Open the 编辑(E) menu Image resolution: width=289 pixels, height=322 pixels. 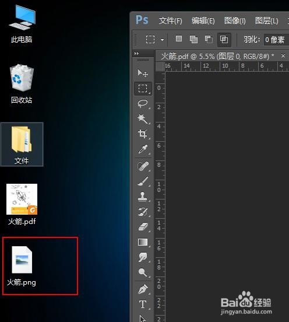[x=203, y=20]
